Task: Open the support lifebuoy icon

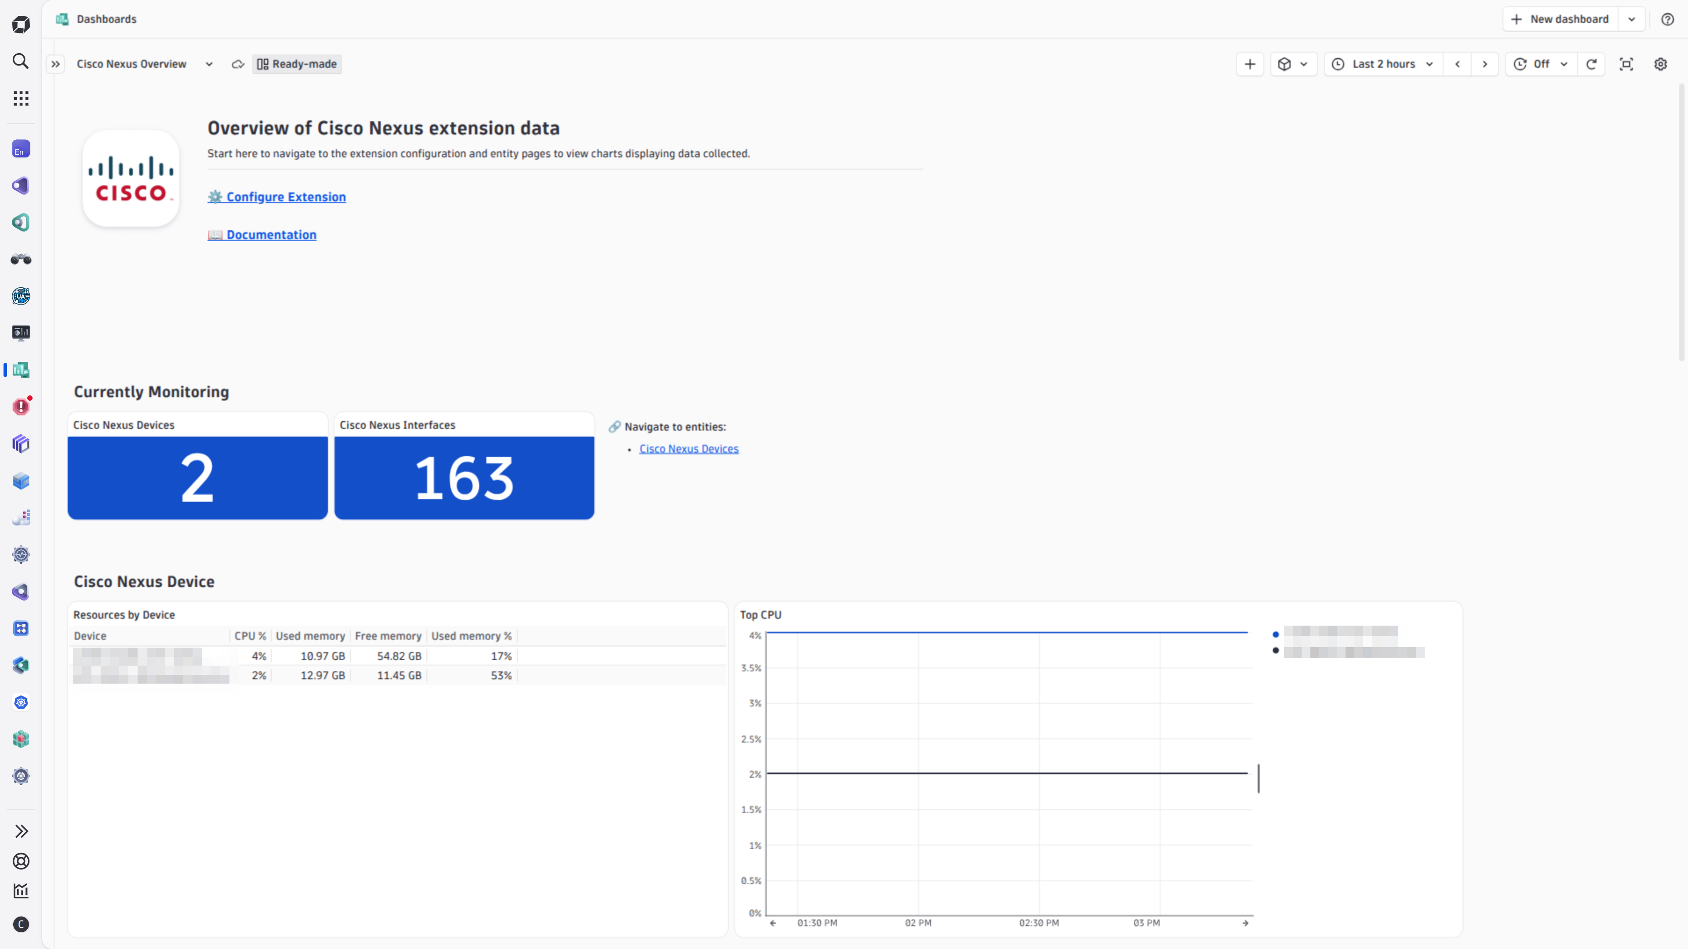Action: pos(21,861)
